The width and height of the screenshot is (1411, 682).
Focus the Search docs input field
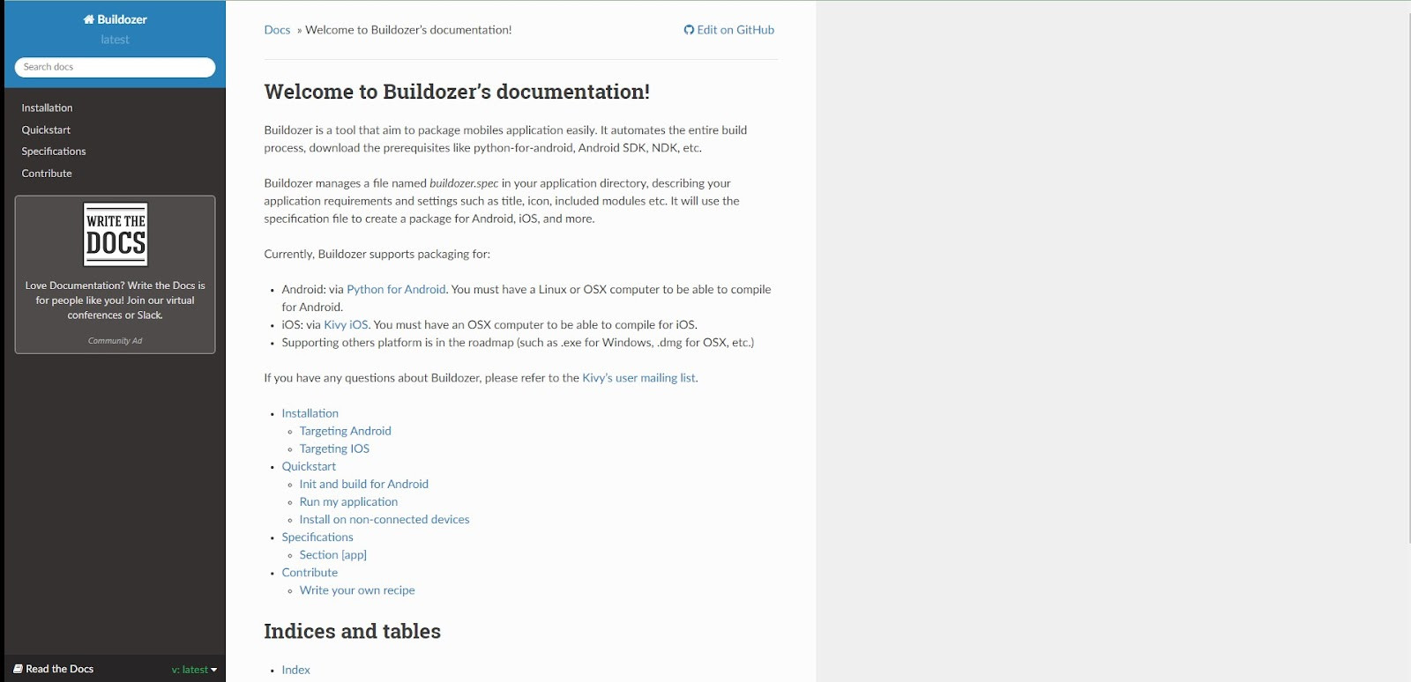[x=115, y=67]
